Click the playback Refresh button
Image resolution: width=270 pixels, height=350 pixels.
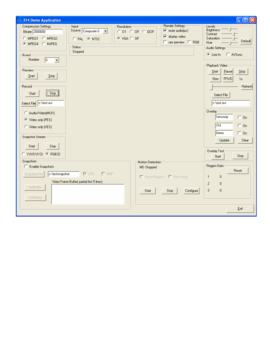tap(247, 86)
